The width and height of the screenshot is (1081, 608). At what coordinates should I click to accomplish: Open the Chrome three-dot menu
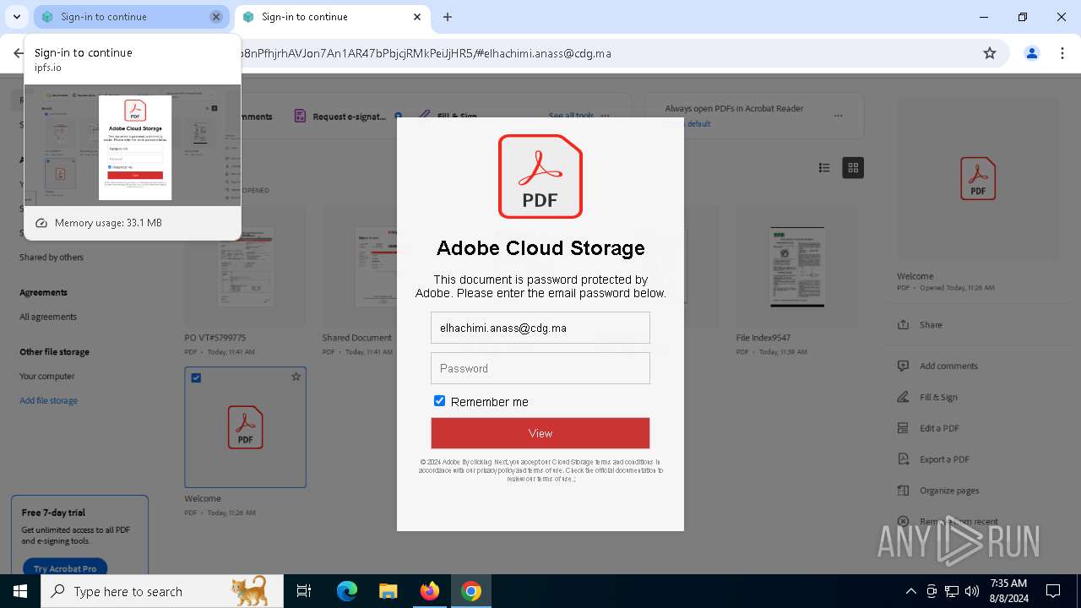pyautogui.click(x=1062, y=53)
